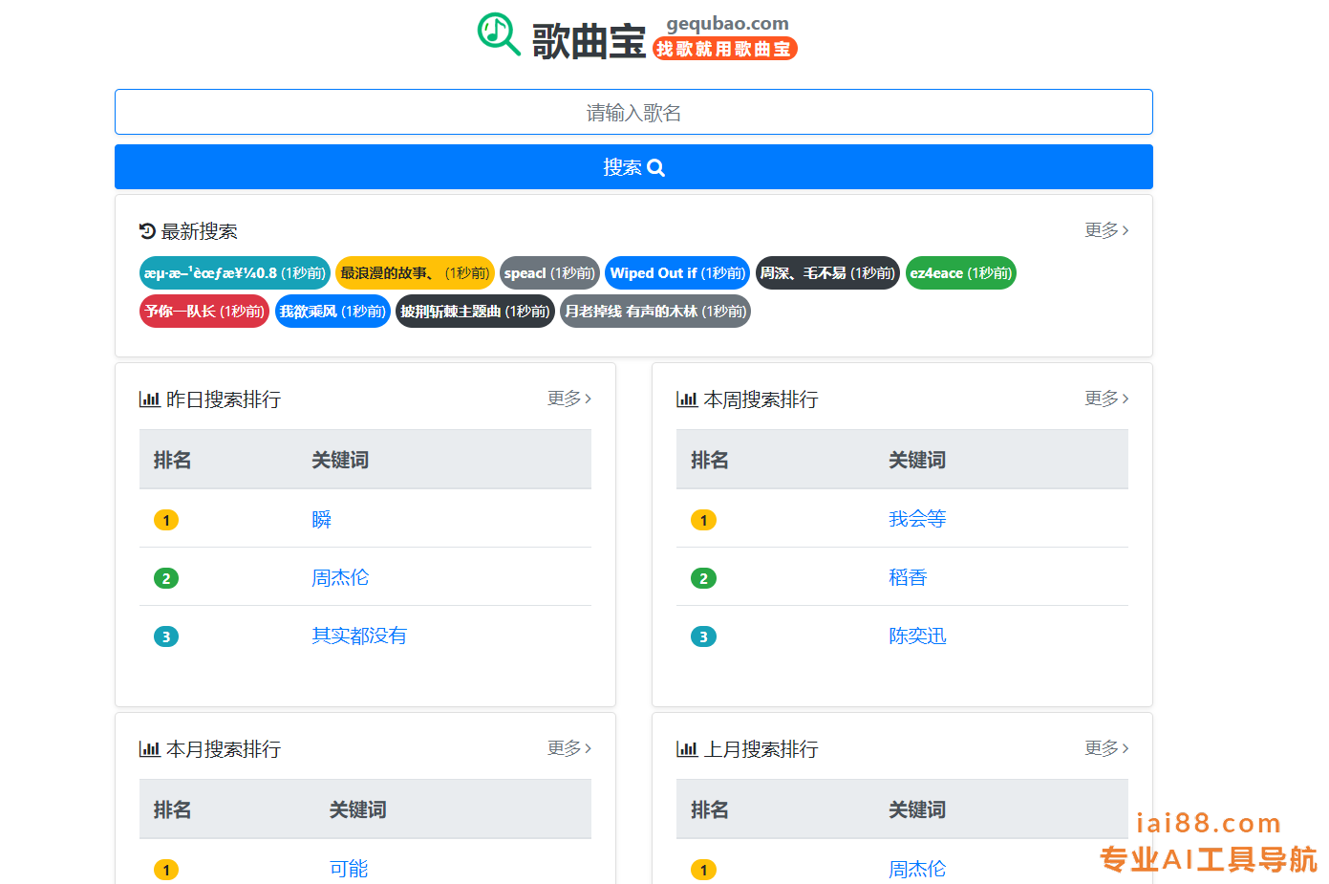Image resolution: width=1329 pixels, height=884 pixels.
Task: Click the 本月搜索排行 heading text
Action: click(x=224, y=749)
